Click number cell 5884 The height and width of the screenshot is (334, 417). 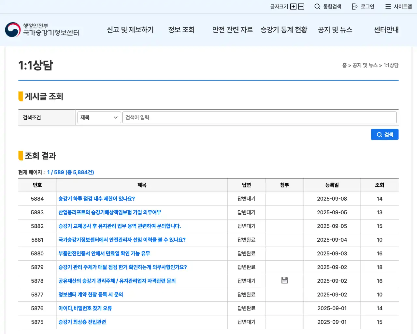pos(37,199)
